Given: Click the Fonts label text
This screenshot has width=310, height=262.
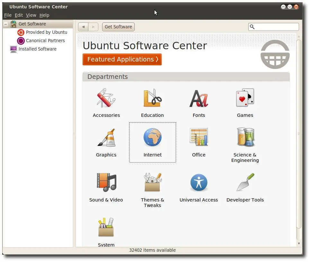Looking at the screenshot, I should (x=199, y=115).
